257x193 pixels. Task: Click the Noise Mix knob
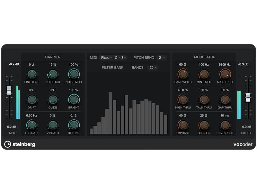click(53, 74)
